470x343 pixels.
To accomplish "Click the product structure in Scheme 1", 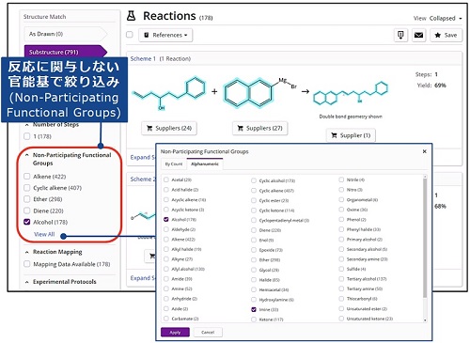I will pos(351,93).
